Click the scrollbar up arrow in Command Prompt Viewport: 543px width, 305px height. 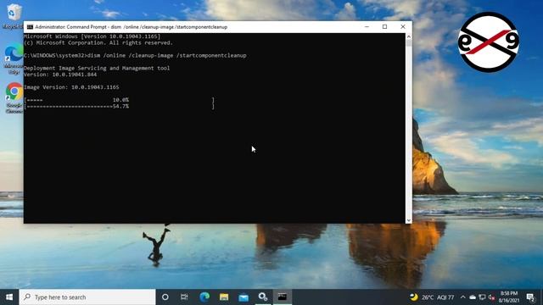coord(409,36)
